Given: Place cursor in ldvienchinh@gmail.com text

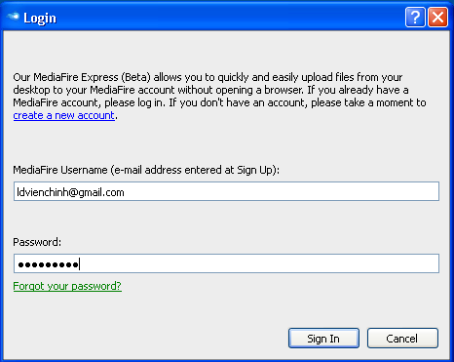Looking at the screenshot, I should coord(70,192).
